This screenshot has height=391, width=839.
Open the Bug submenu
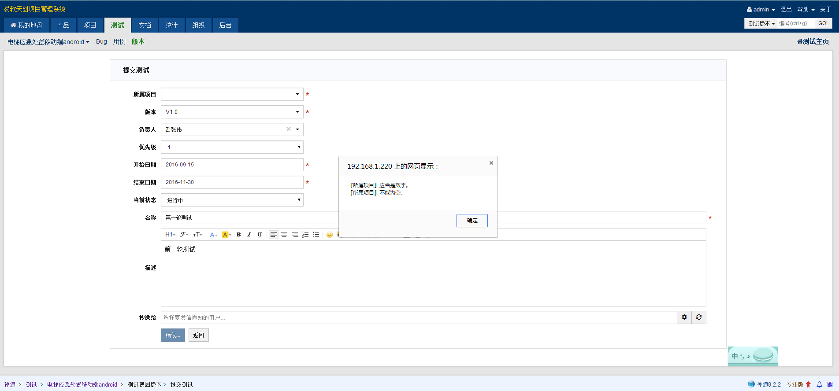(x=101, y=42)
